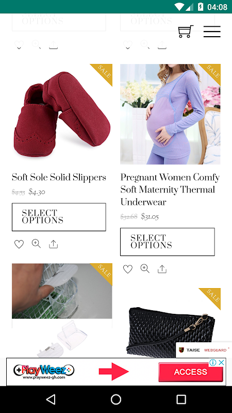Quick view Maternity Thermal Underwear magnifier icon
Image resolution: width=232 pixels, height=413 pixels.
(145, 268)
